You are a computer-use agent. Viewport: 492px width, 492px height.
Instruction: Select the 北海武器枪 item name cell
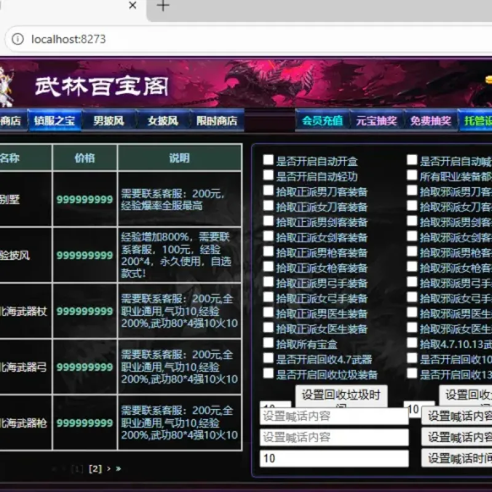25,423
